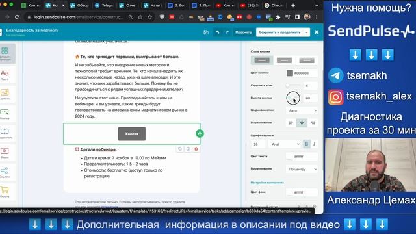Viewport: 416px width, 234px height.
Task: Click Сохранить и продолжить button
Action: pyautogui.click(x=279, y=32)
